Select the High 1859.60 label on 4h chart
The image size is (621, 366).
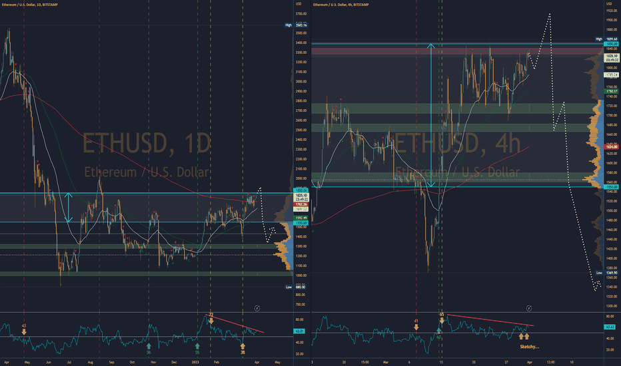[607, 39]
